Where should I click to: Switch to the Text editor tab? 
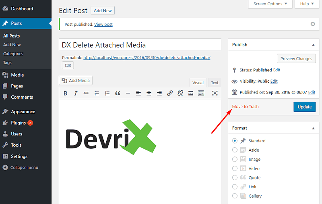coord(215,83)
